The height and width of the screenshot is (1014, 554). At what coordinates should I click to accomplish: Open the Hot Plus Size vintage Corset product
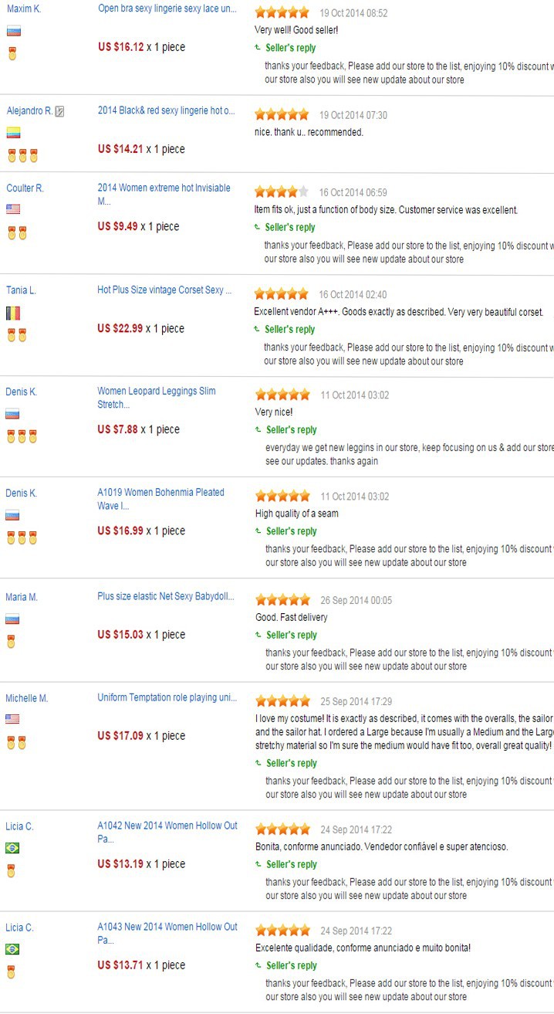click(x=164, y=290)
